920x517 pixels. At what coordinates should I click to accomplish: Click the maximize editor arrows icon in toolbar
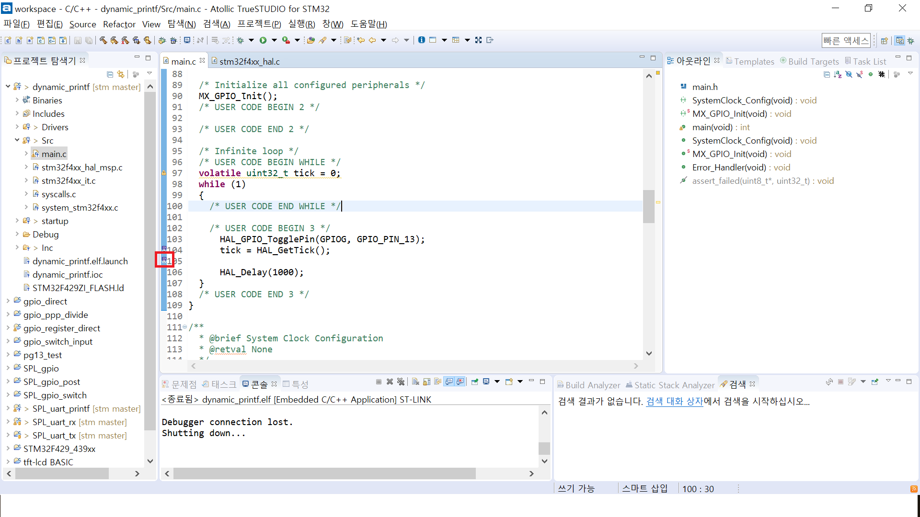[478, 40]
